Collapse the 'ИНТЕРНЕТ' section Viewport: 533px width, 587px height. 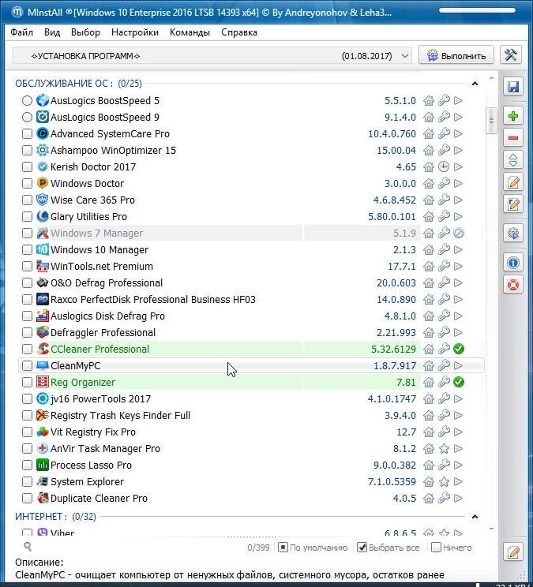(475, 517)
